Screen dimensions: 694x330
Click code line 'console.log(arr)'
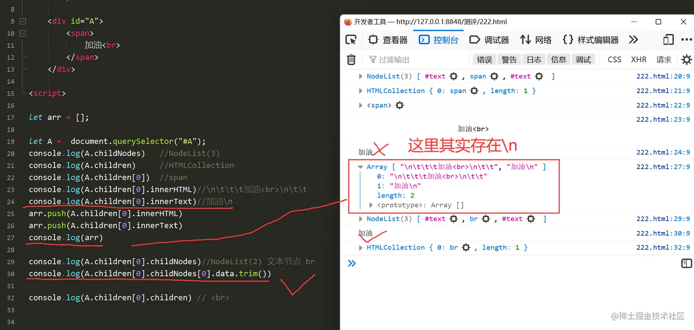66,237
